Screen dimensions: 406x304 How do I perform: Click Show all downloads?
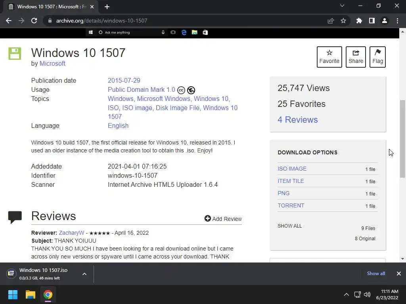[x=376, y=274]
